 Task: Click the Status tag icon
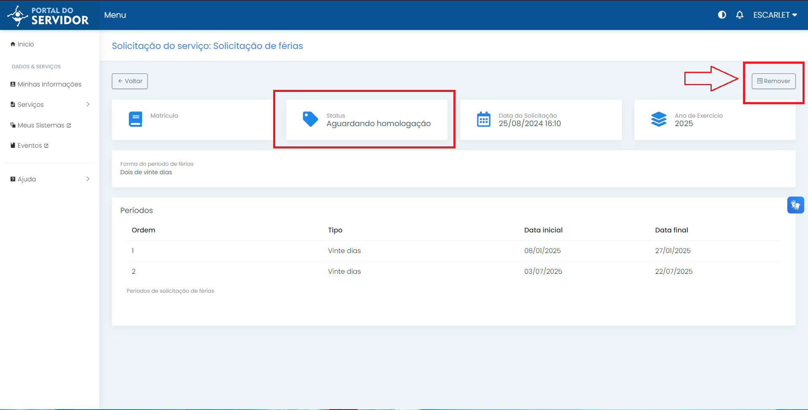310,119
